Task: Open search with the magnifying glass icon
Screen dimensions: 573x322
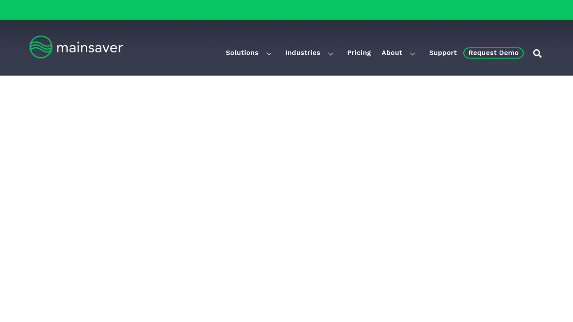Action: pyautogui.click(x=537, y=53)
